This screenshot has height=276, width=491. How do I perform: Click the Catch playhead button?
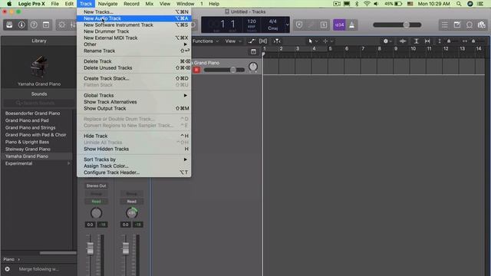click(x=277, y=41)
